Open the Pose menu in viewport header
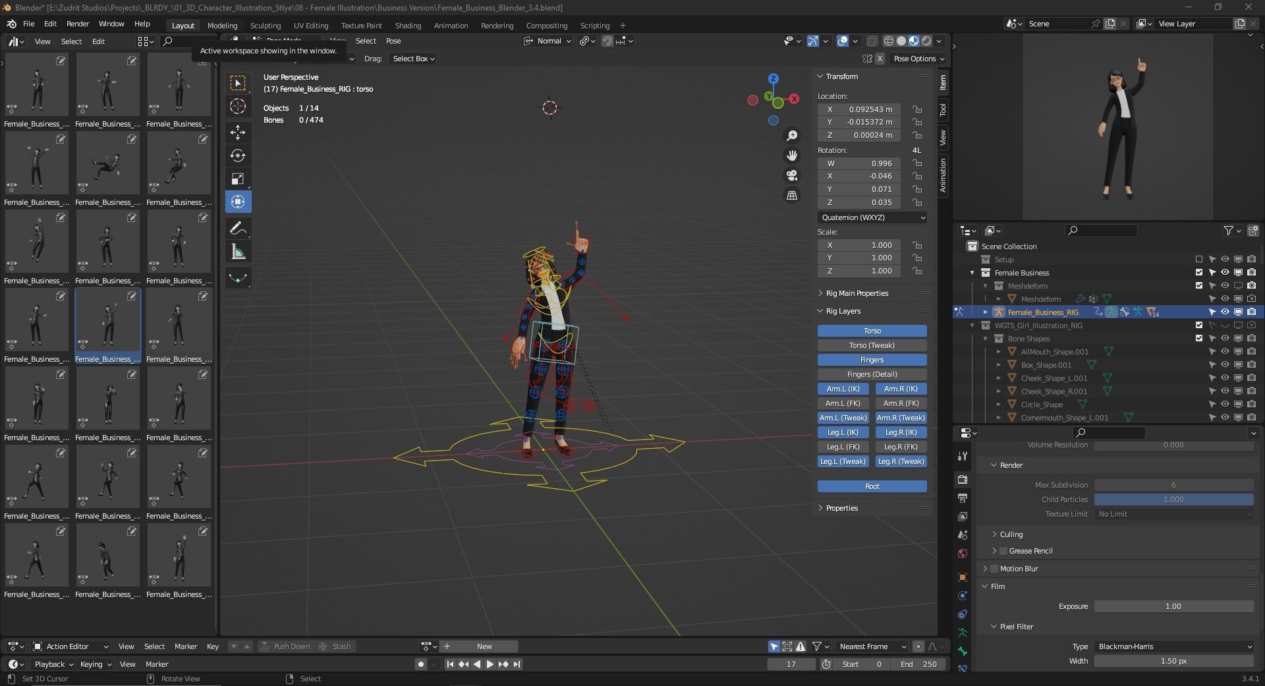1265x686 pixels. (393, 41)
